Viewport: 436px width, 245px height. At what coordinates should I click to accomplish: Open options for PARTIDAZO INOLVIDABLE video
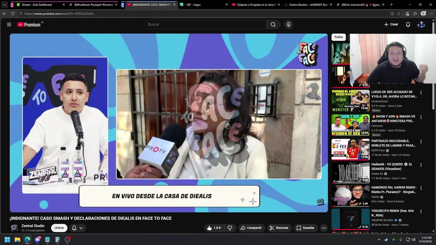(421, 142)
